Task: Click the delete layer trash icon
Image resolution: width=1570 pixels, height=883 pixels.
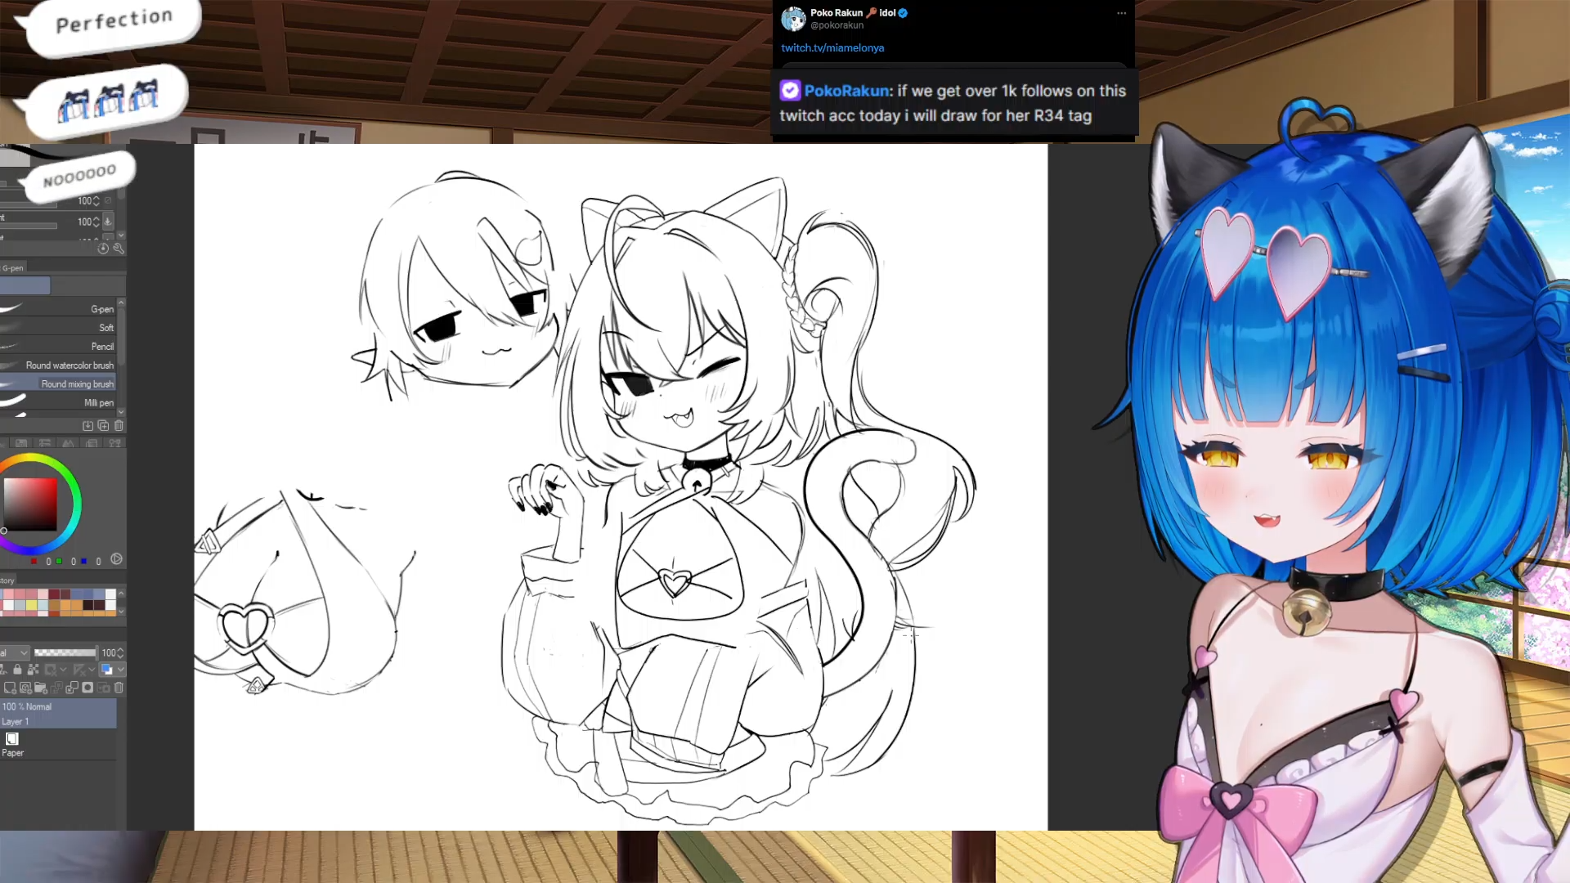Action: (119, 688)
